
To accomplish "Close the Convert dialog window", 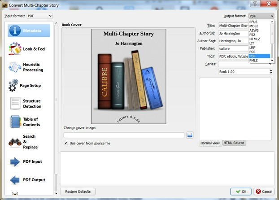I will 269,4.
